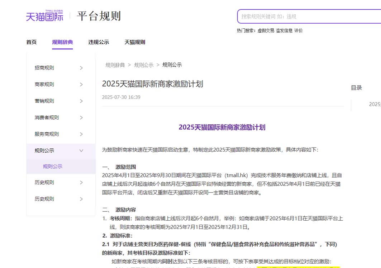The height and width of the screenshot is (268, 381).
Task: Expand the 服务商规则 chevron arrow
Action: 81,134
